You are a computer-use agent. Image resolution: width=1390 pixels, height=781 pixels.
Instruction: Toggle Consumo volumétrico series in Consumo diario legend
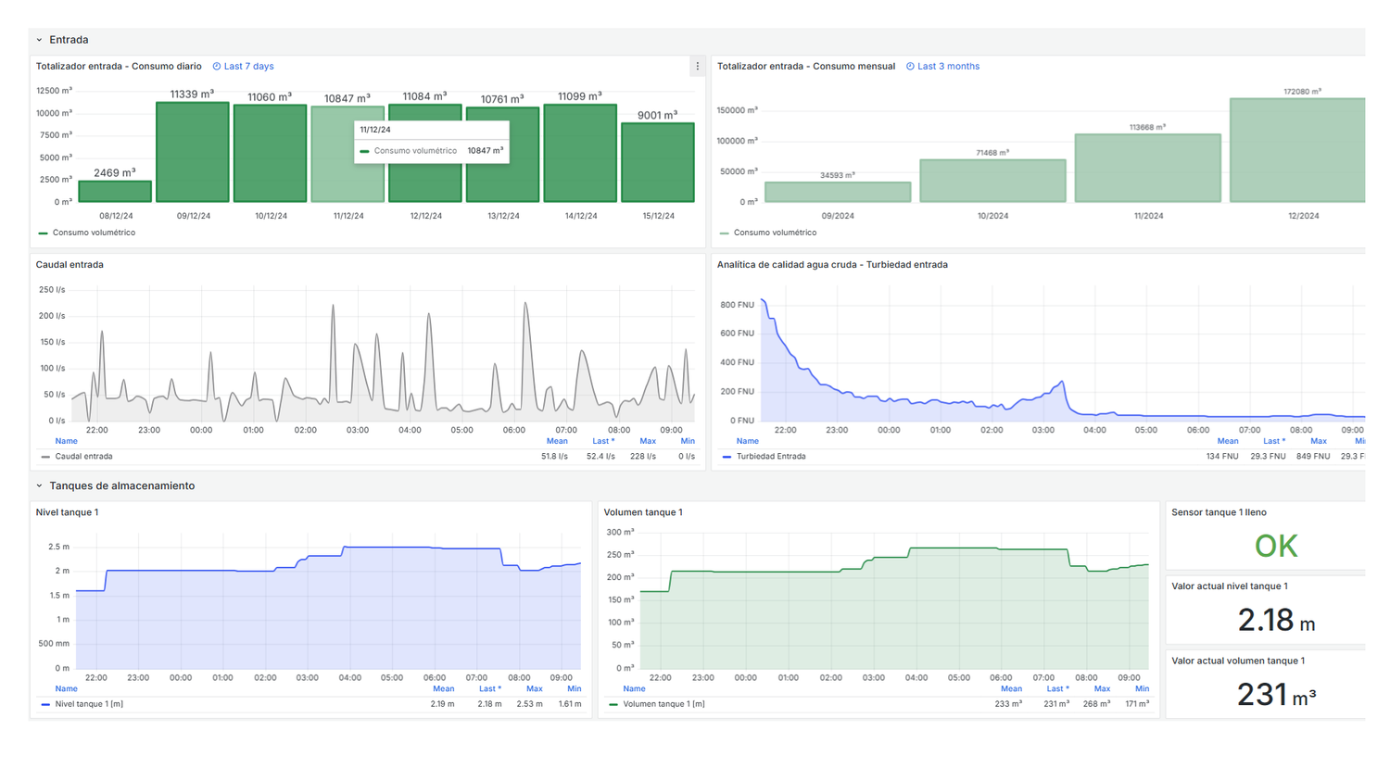point(94,233)
